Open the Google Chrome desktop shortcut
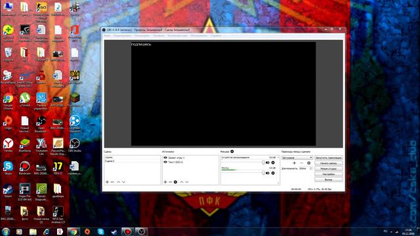Screen dimensions: 420x236 coord(8,102)
